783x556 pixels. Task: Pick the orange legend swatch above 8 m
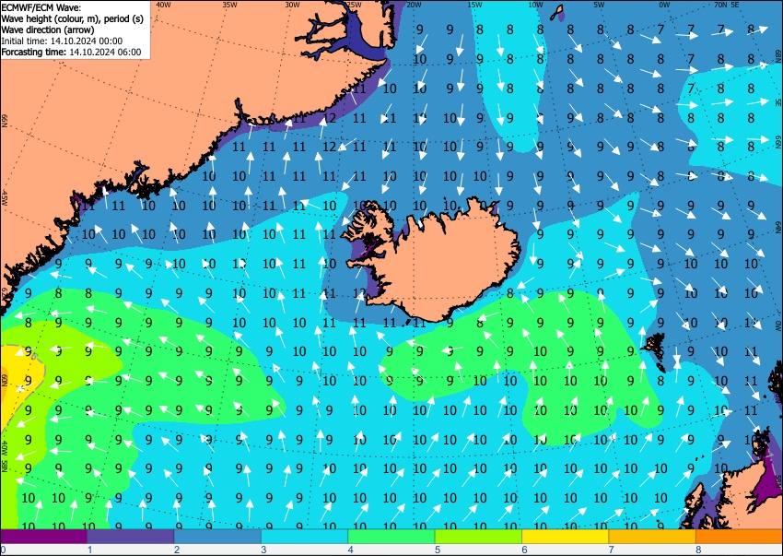point(739,537)
